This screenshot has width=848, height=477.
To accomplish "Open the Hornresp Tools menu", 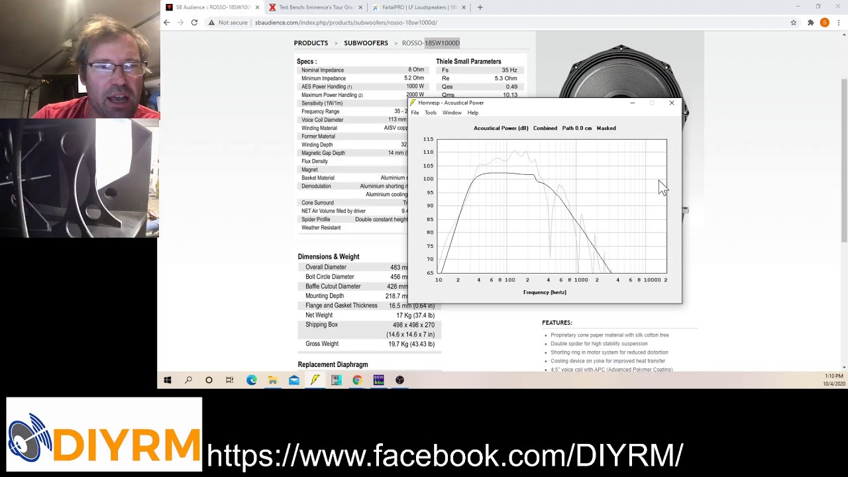I will tap(431, 113).
